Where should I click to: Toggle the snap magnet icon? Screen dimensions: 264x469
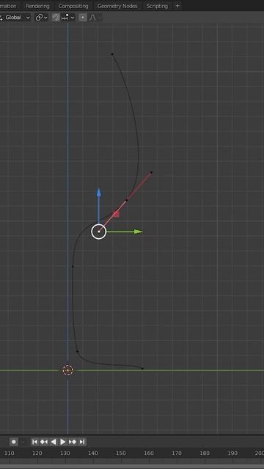56,18
